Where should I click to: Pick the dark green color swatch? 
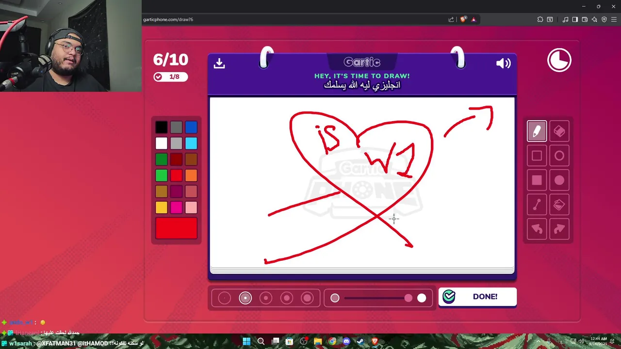[x=162, y=159]
